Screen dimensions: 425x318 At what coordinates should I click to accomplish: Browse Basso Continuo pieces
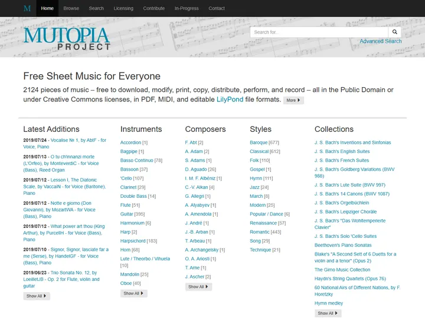tap(136, 160)
